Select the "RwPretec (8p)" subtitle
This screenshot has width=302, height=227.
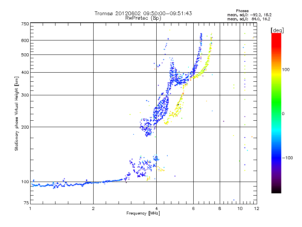tap(143, 18)
